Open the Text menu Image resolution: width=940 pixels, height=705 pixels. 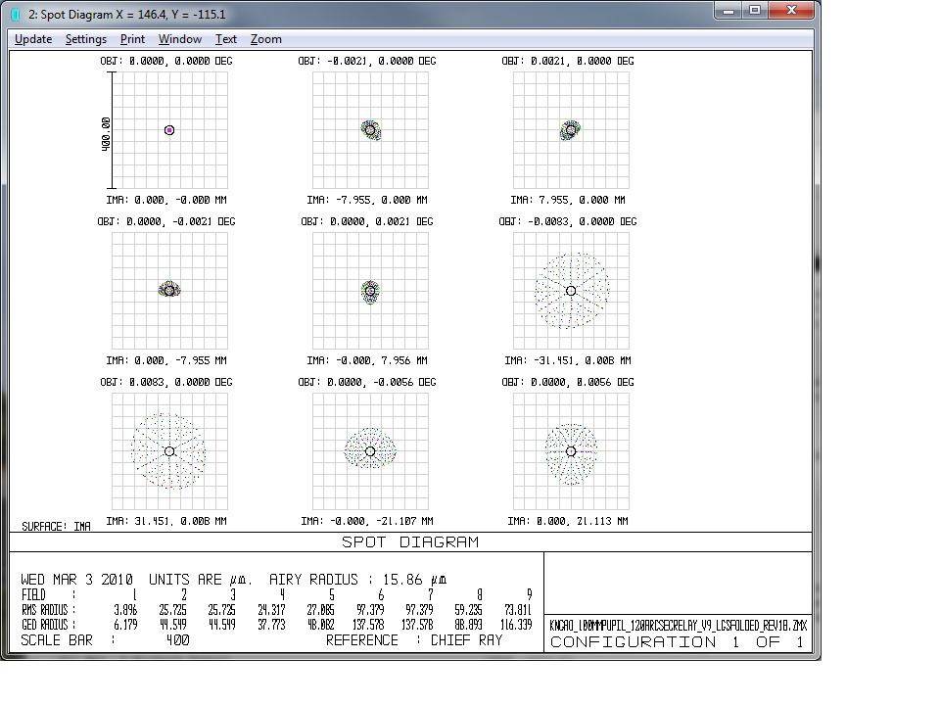click(226, 39)
